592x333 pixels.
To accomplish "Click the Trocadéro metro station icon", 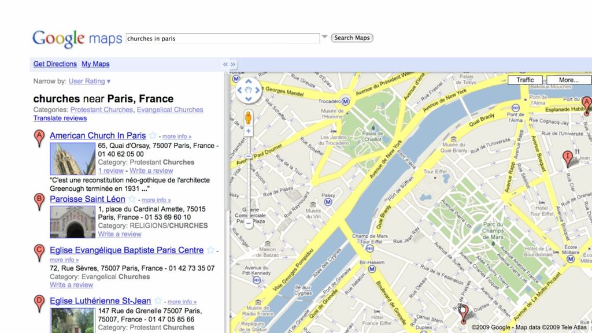I will [x=346, y=101].
